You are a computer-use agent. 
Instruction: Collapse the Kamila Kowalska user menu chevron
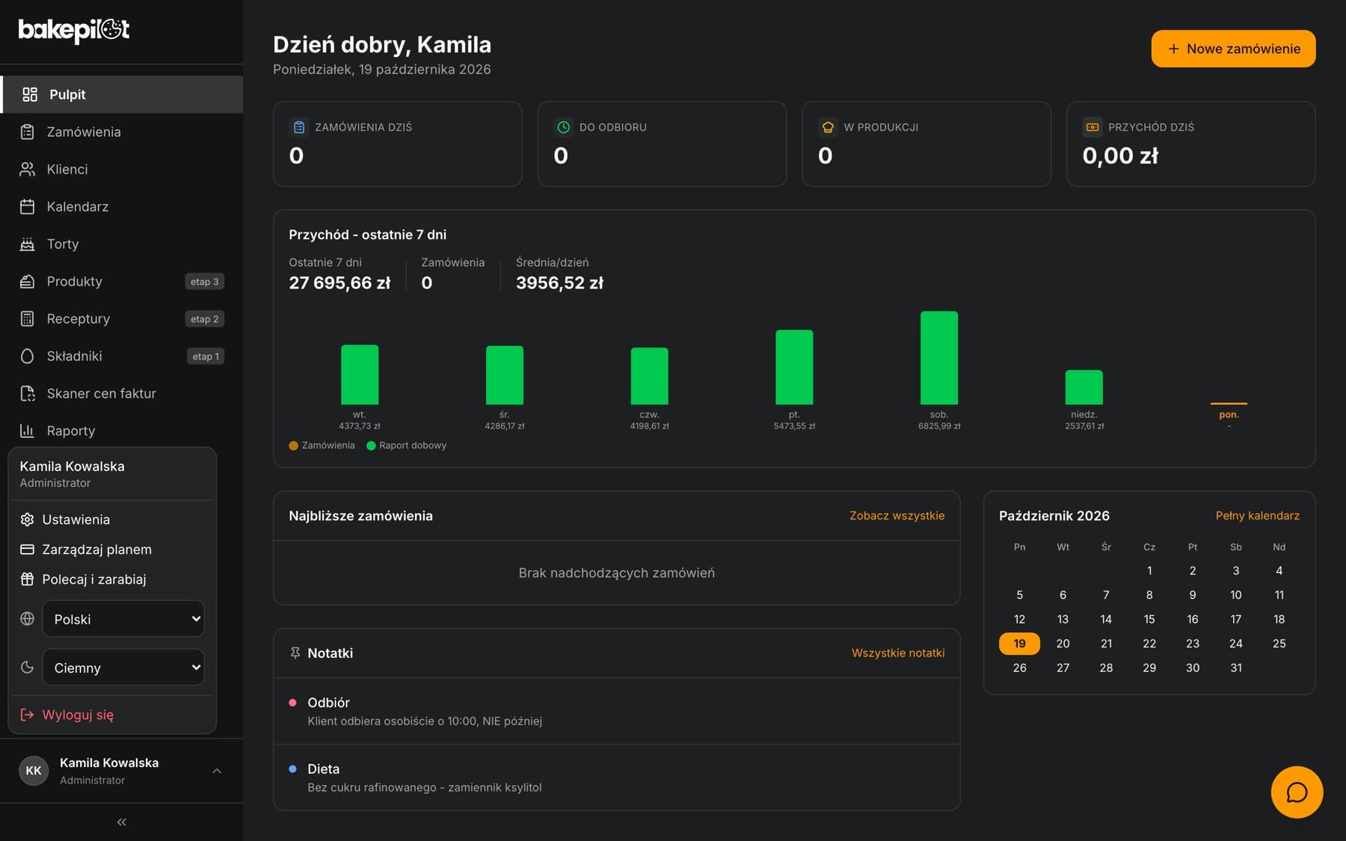(x=217, y=771)
